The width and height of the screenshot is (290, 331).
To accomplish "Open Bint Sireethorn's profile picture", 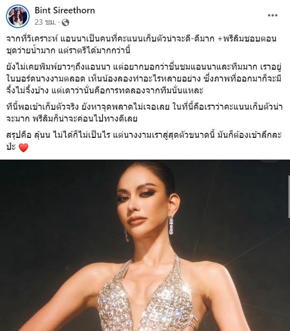I will click(x=17, y=16).
